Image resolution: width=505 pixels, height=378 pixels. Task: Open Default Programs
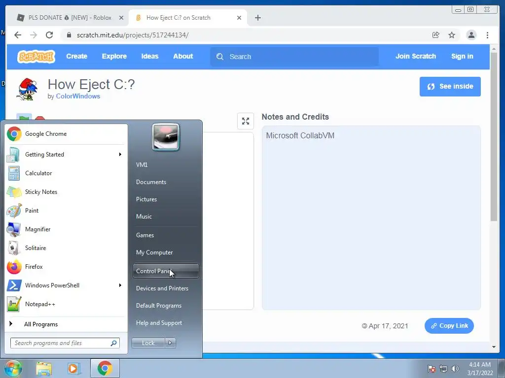(166, 306)
